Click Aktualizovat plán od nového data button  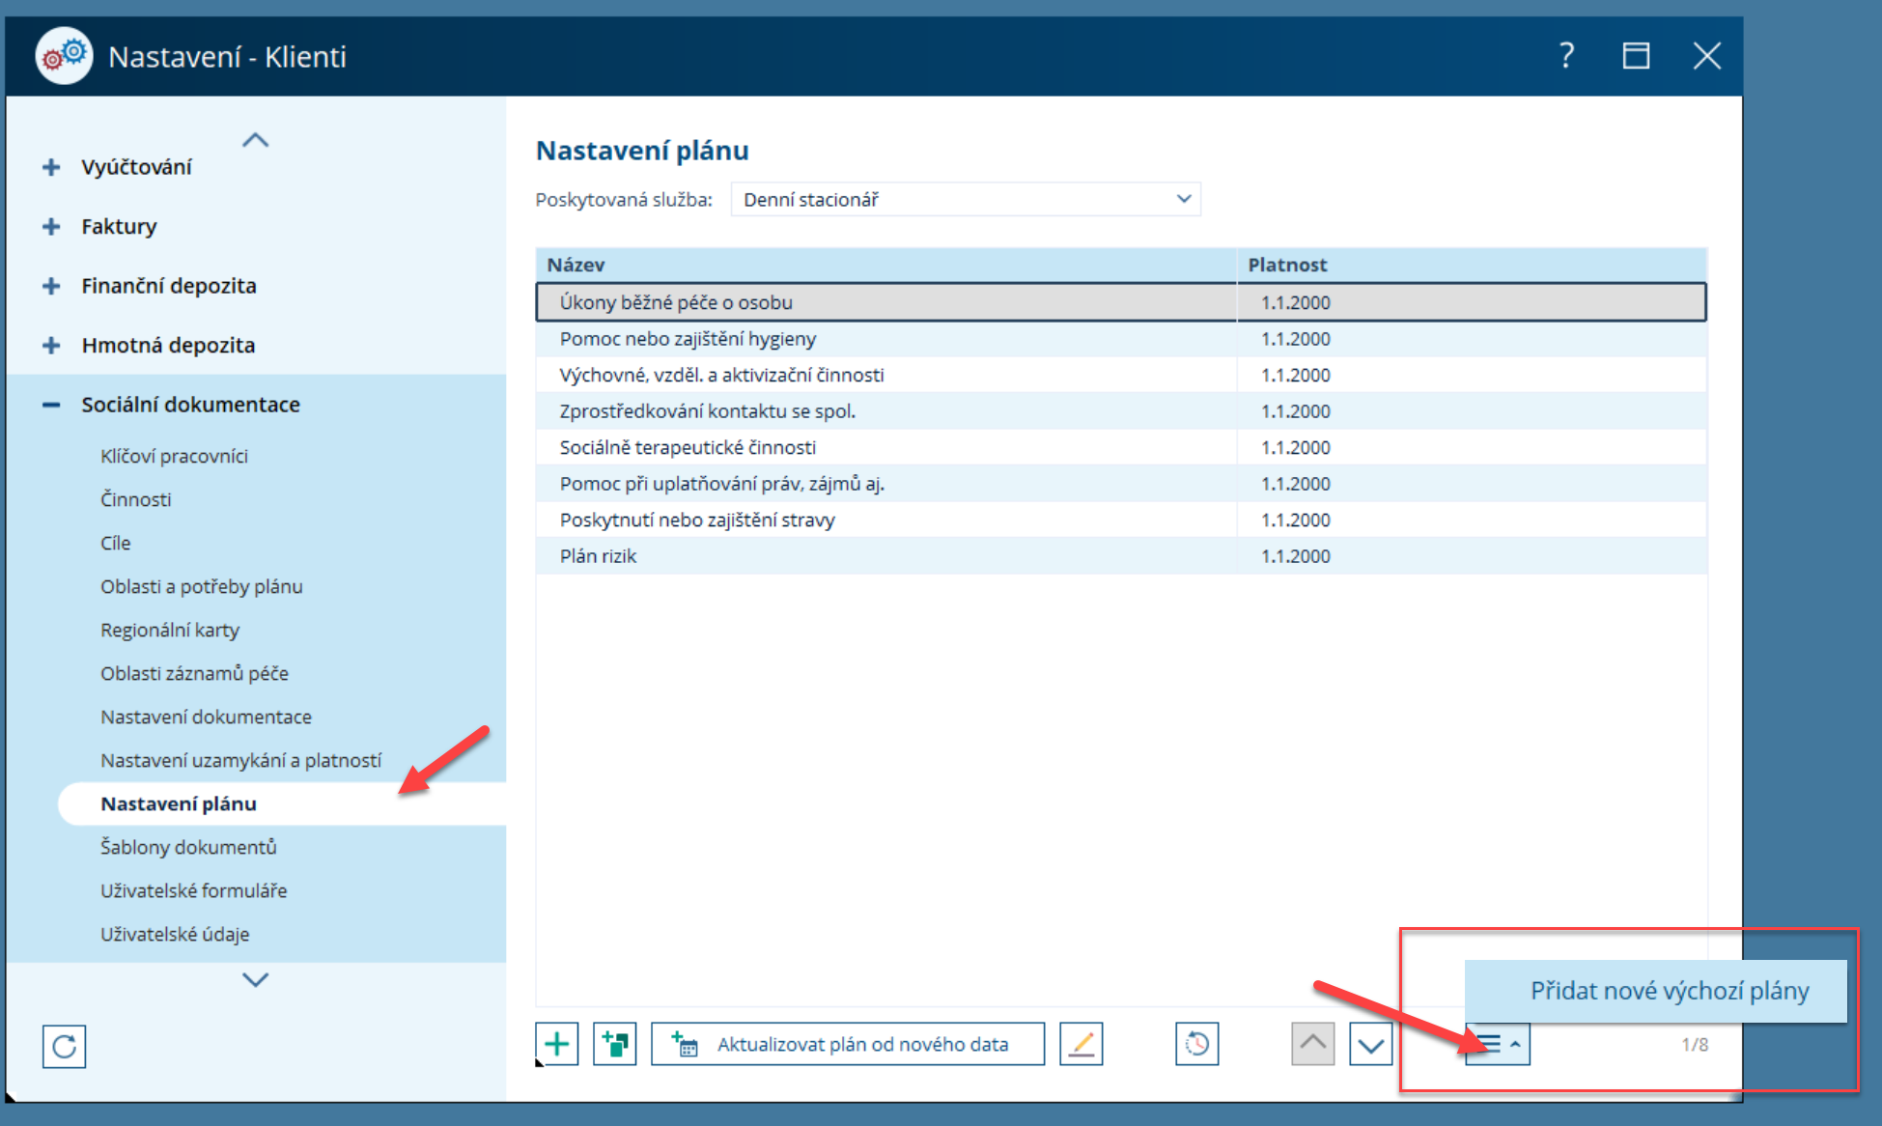[x=848, y=1044]
